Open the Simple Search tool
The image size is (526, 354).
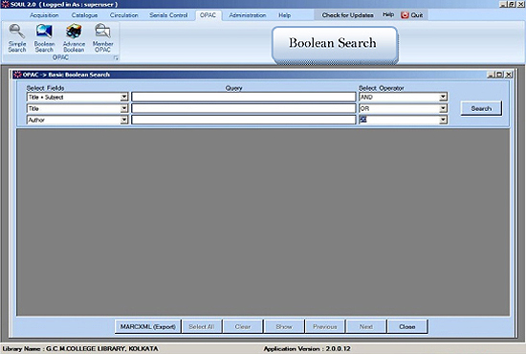17,38
